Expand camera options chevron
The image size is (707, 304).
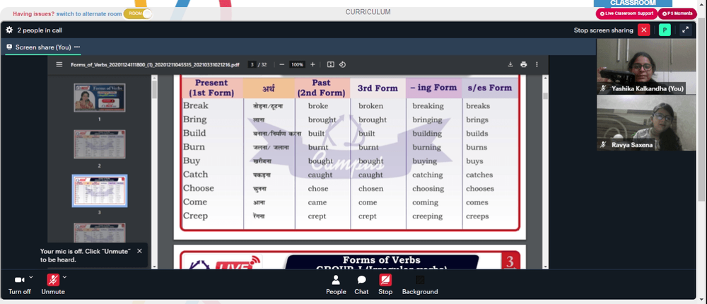(30, 277)
